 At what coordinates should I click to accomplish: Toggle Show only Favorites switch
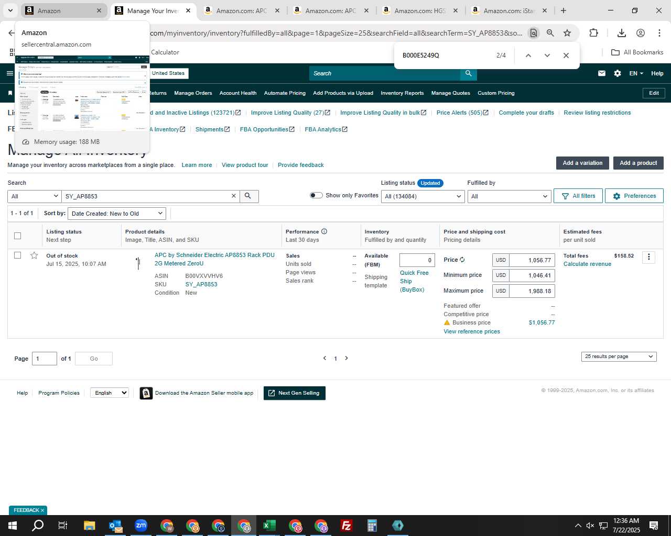(x=316, y=195)
